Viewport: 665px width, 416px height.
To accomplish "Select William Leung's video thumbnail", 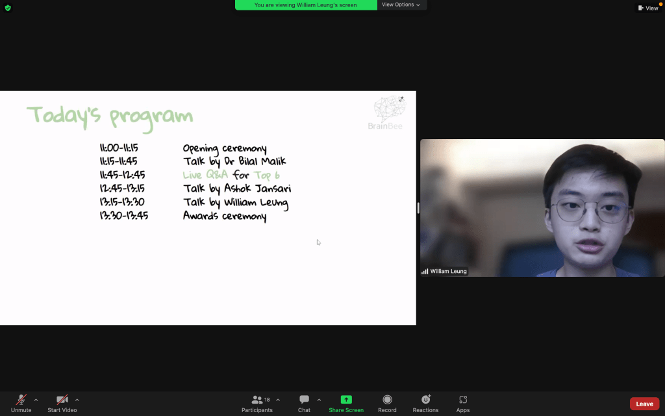I will [x=542, y=208].
